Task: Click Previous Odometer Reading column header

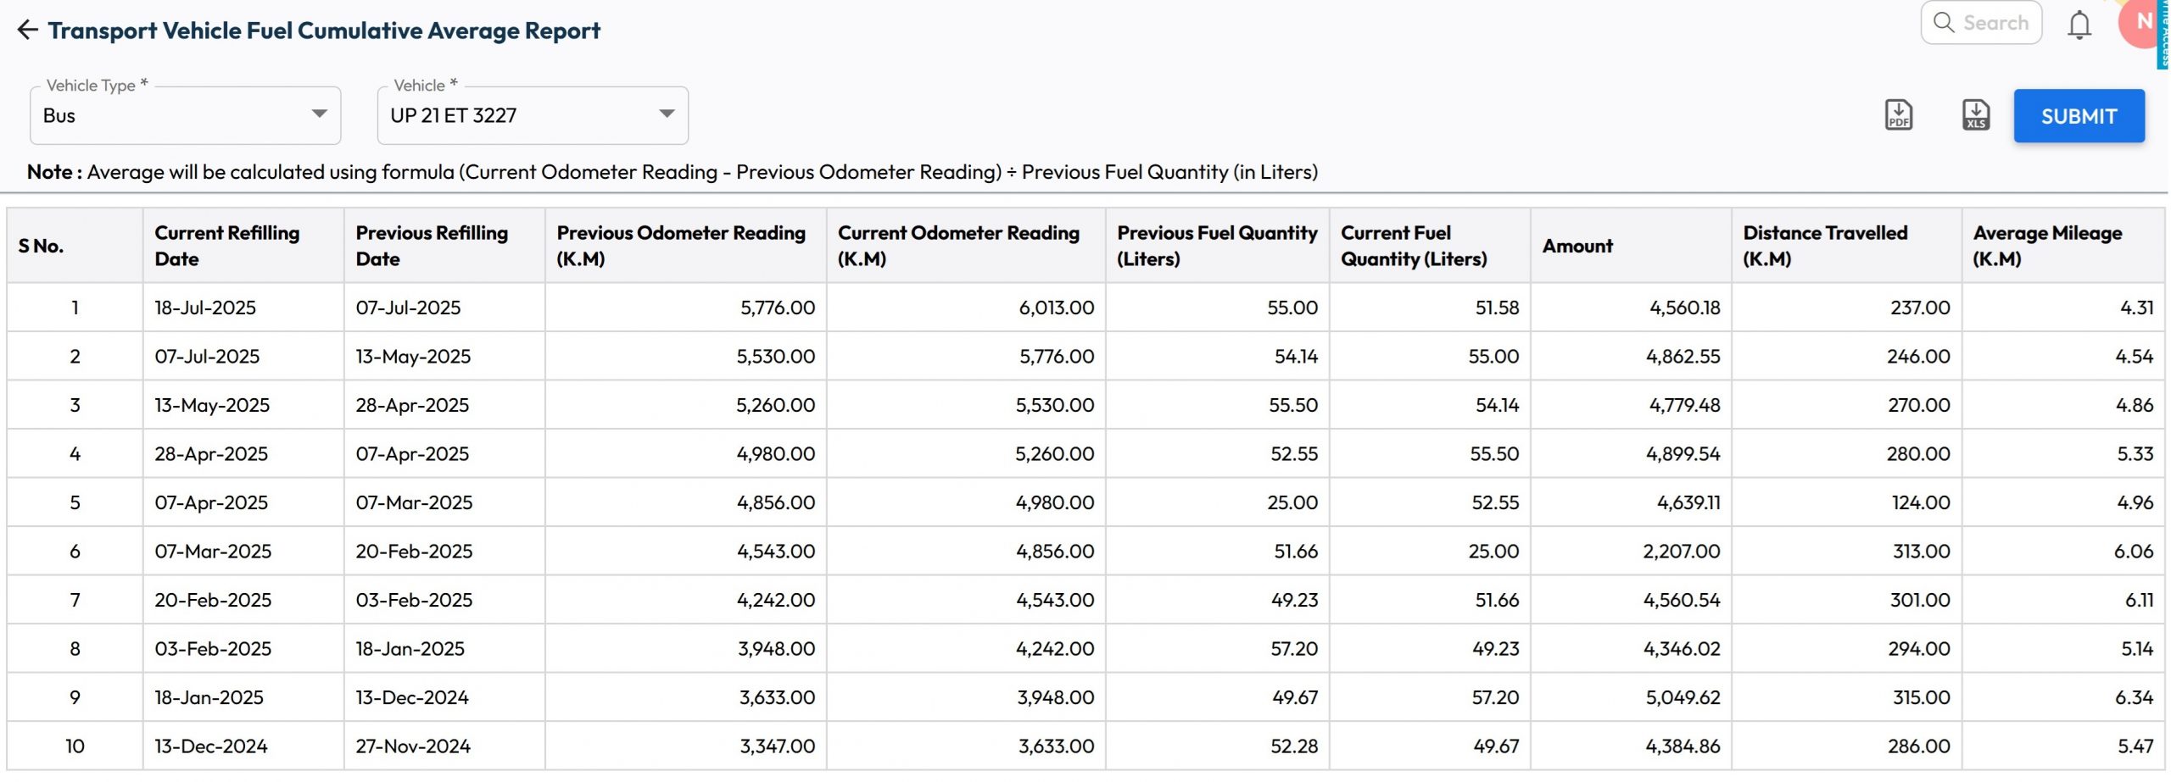Action: point(680,246)
